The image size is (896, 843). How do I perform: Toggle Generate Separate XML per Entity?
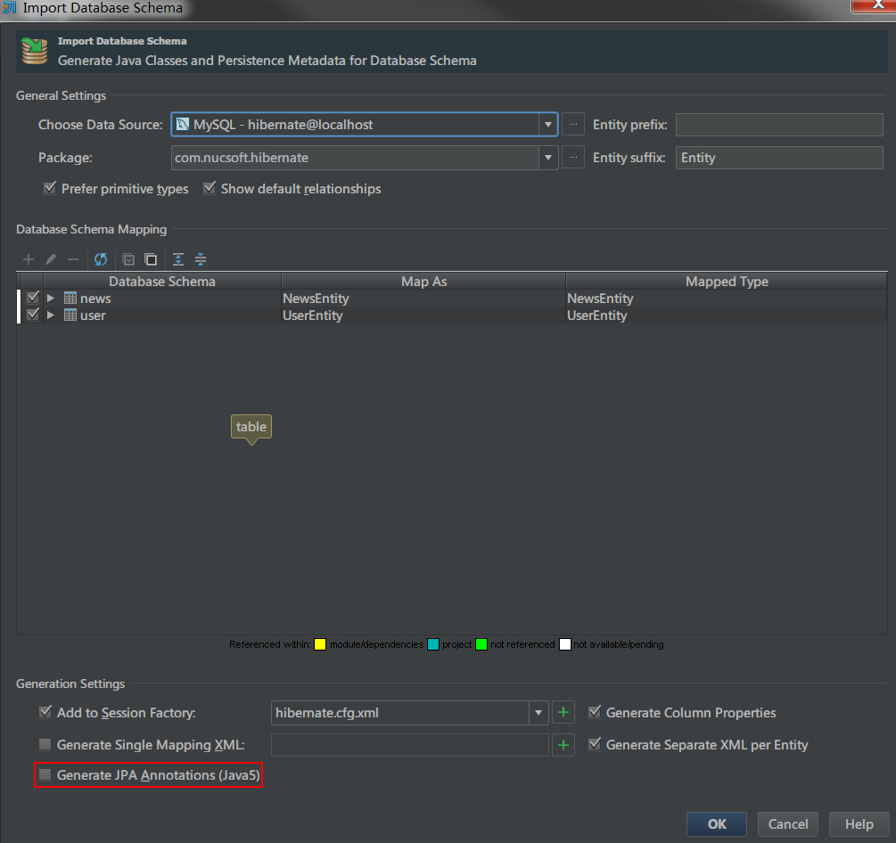click(595, 744)
